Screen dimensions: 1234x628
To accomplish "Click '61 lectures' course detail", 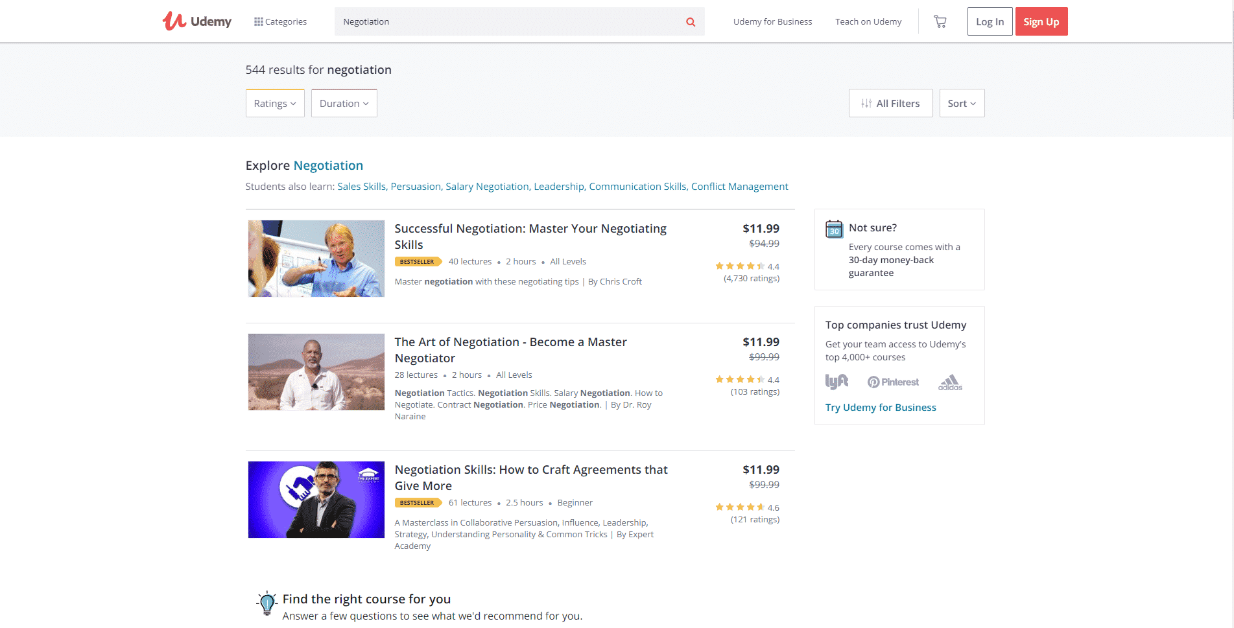I will [470, 503].
